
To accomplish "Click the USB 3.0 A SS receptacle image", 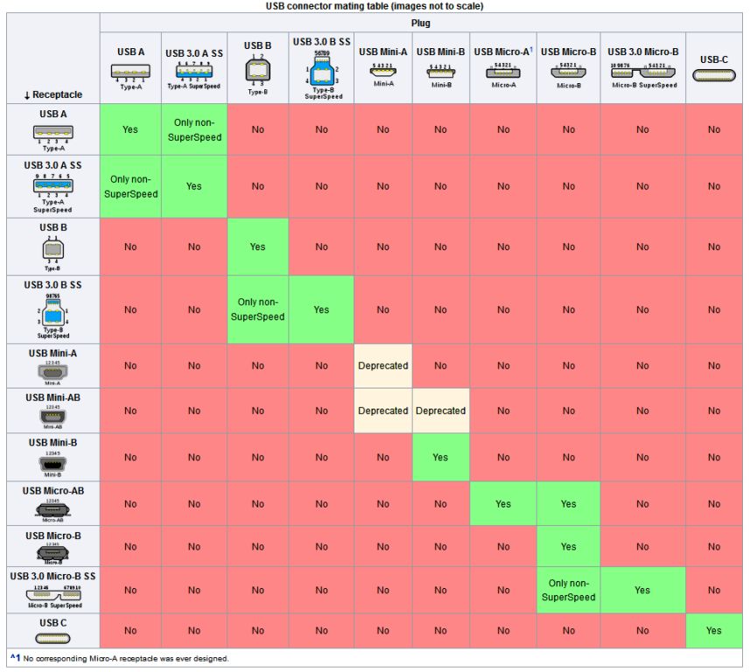I will point(53,193).
